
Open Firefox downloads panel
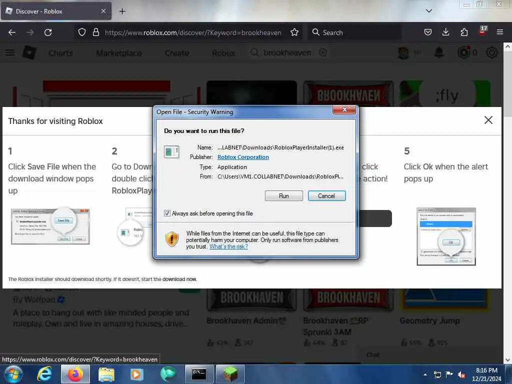(445, 32)
